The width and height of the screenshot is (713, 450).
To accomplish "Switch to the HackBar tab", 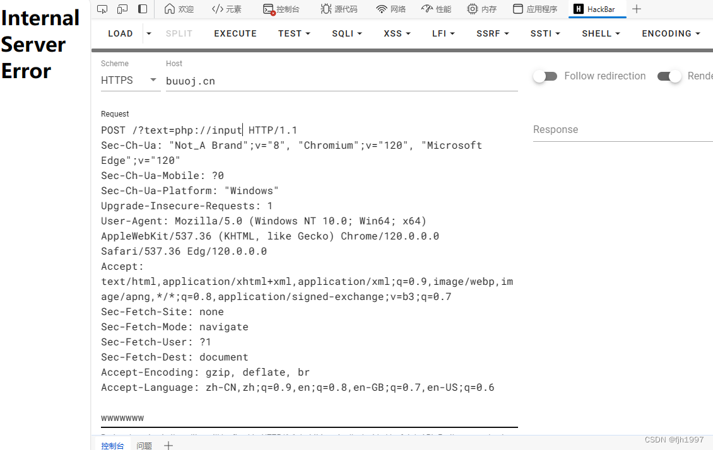I will tap(597, 9).
